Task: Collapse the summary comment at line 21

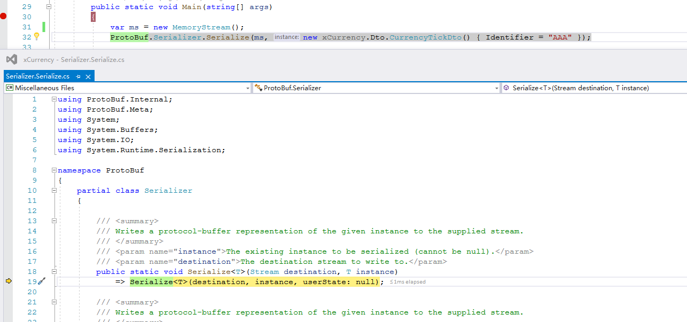Action: coord(54,302)
